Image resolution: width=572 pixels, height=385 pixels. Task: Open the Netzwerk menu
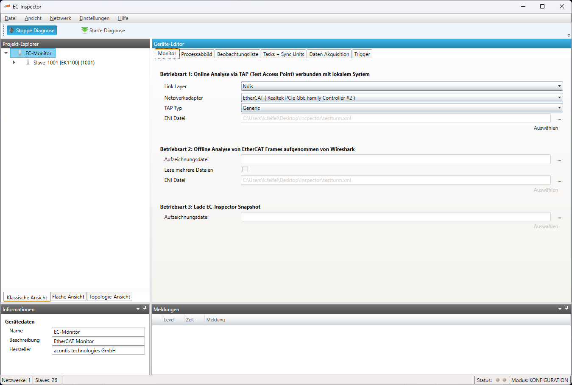[60, 18]
